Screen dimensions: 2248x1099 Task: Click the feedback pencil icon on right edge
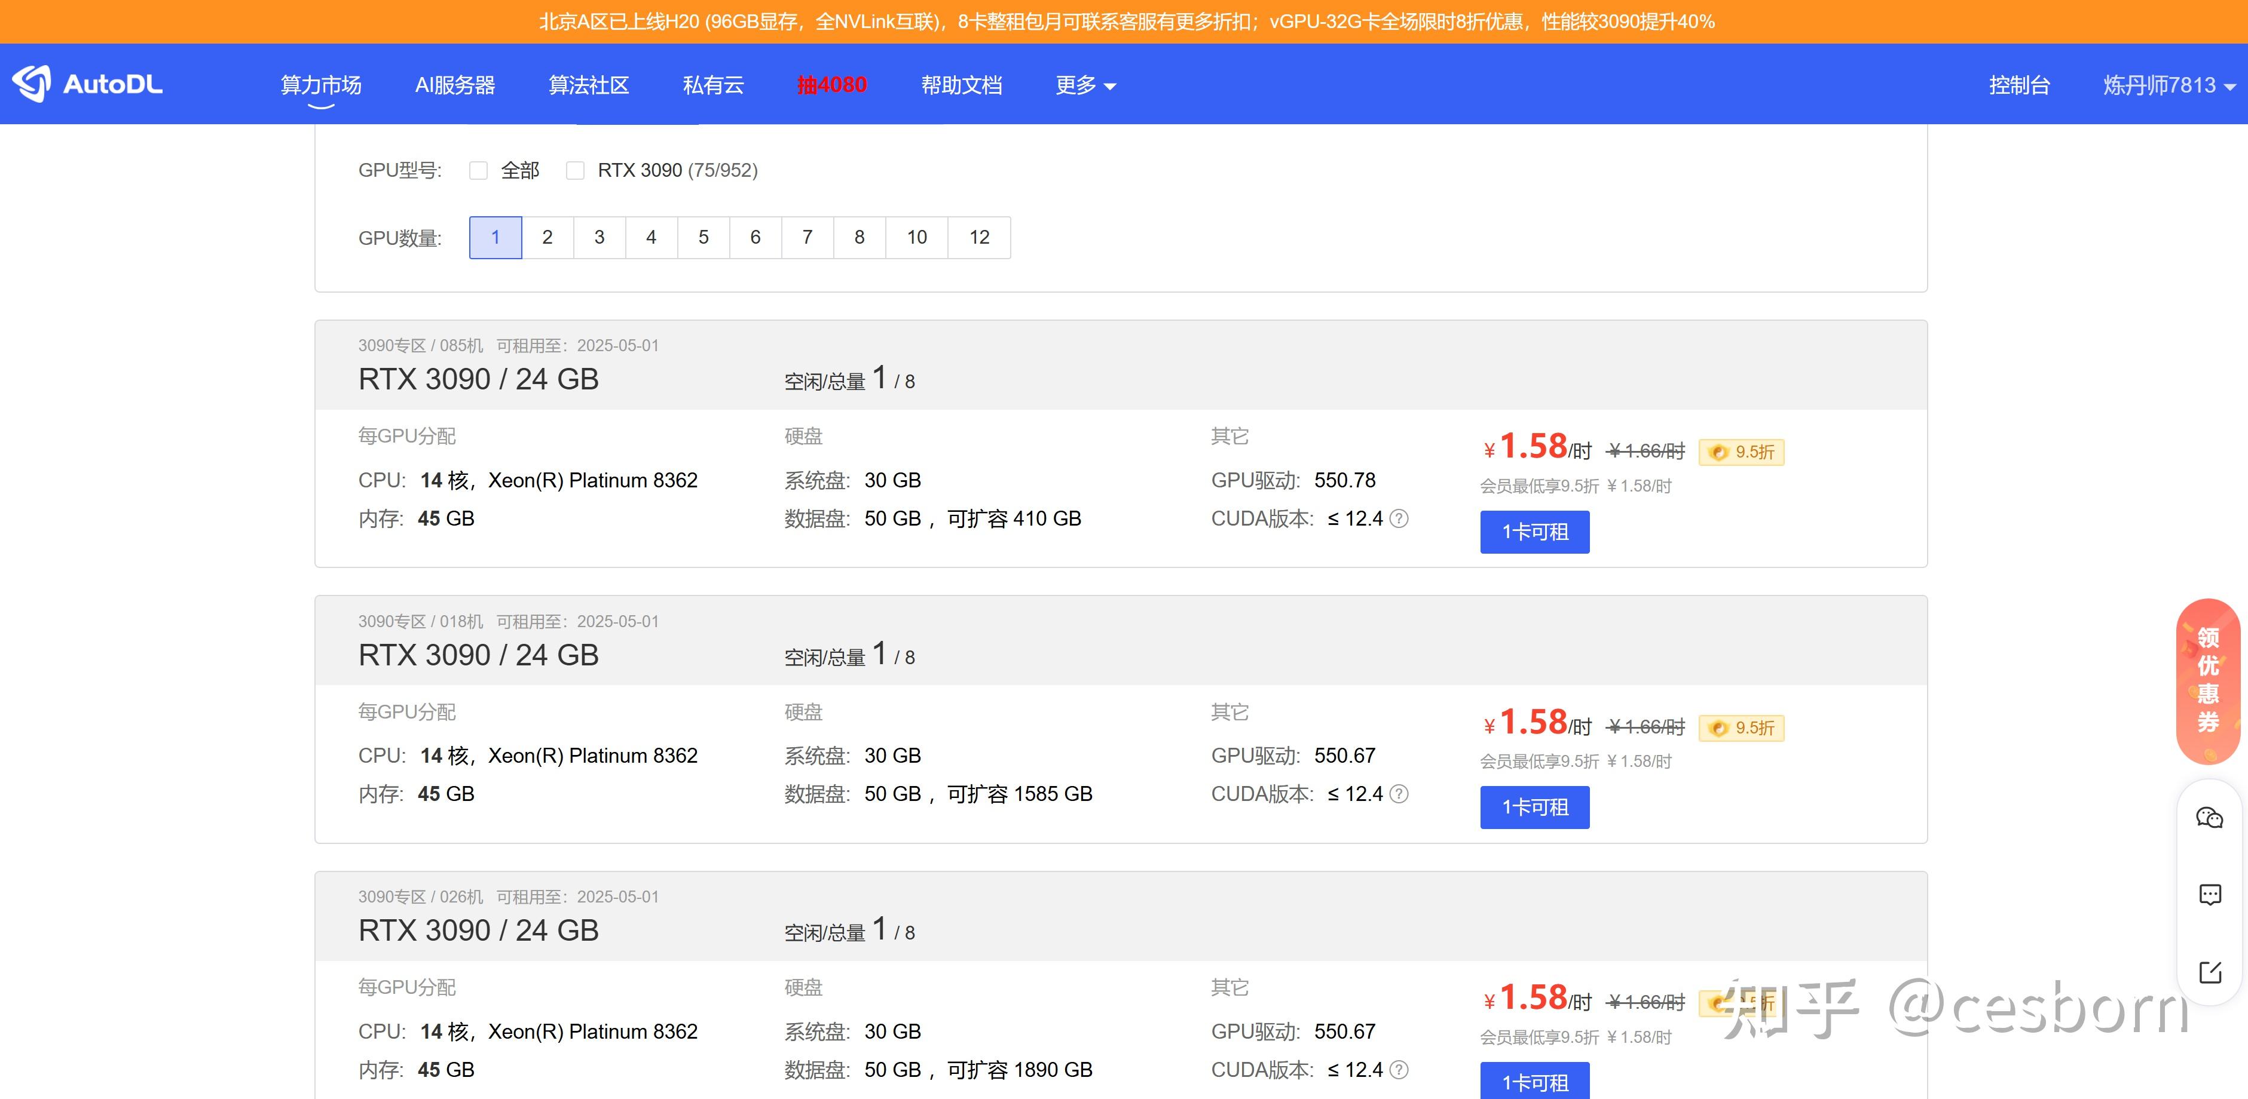(2210, 966)
